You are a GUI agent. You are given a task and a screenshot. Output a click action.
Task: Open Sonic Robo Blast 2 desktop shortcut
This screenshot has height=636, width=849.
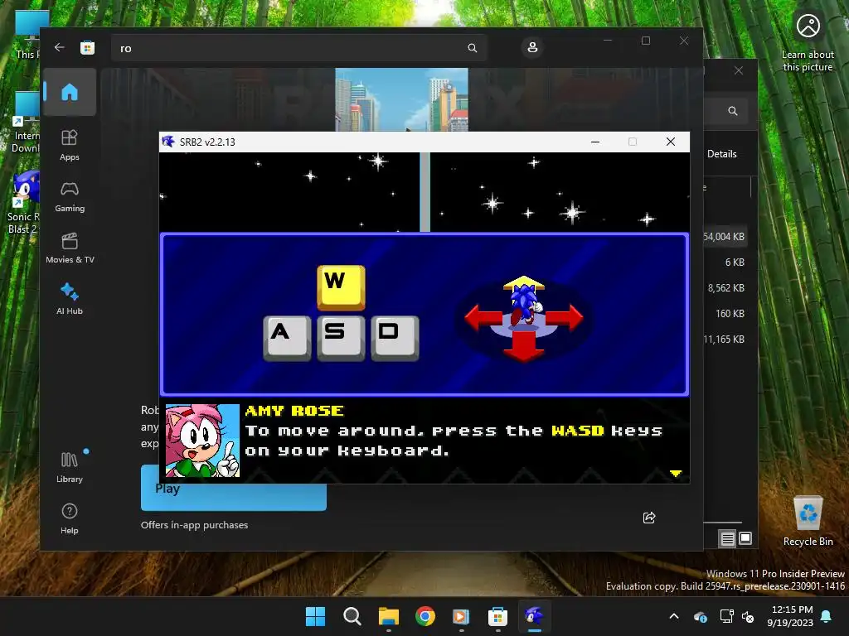coord(24,201)
